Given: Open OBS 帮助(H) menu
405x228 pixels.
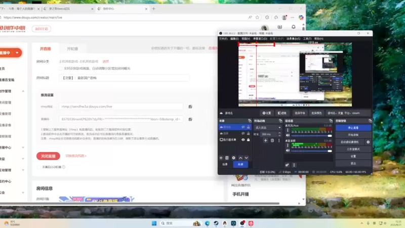Looking at the screenshot, I should click(x=319, y=39).
